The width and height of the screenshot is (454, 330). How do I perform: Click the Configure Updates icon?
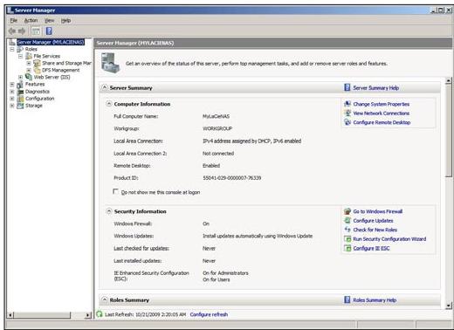tap(347, 220)
